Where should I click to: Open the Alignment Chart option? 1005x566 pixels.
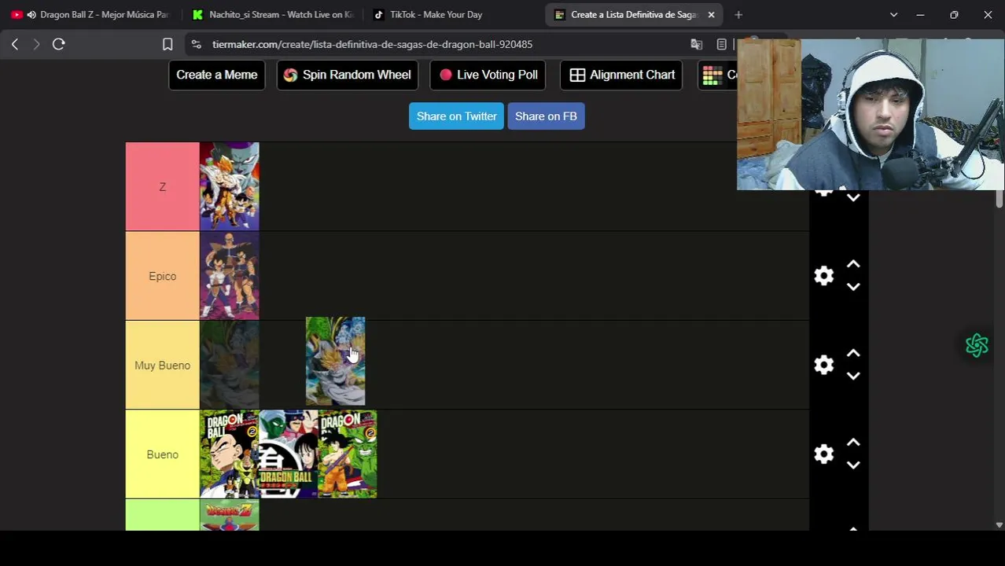(621, 75)
